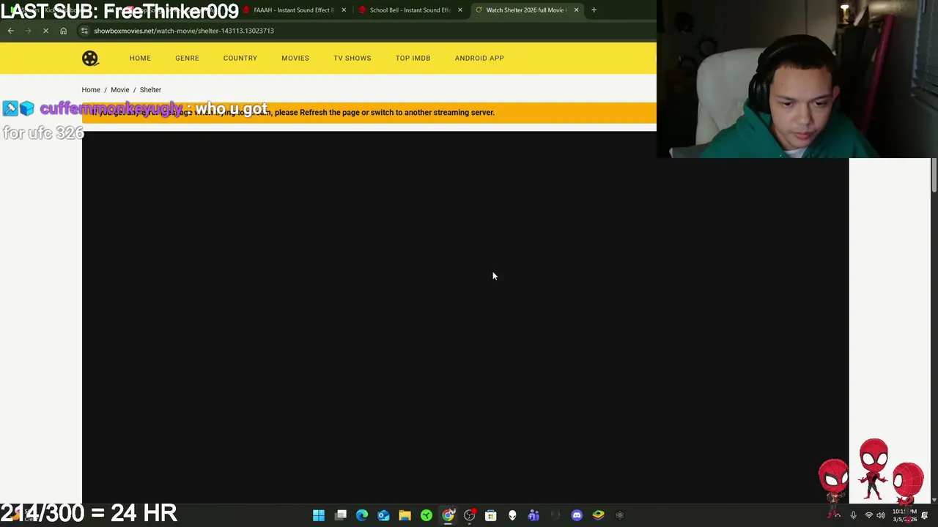938x527 pixels.
Task: Go to TV SHOWS section
Action: pyautogui.click(x=352, y=58)
